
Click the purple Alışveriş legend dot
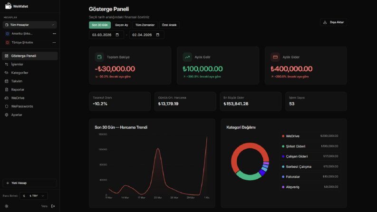[x=283, y=187]
